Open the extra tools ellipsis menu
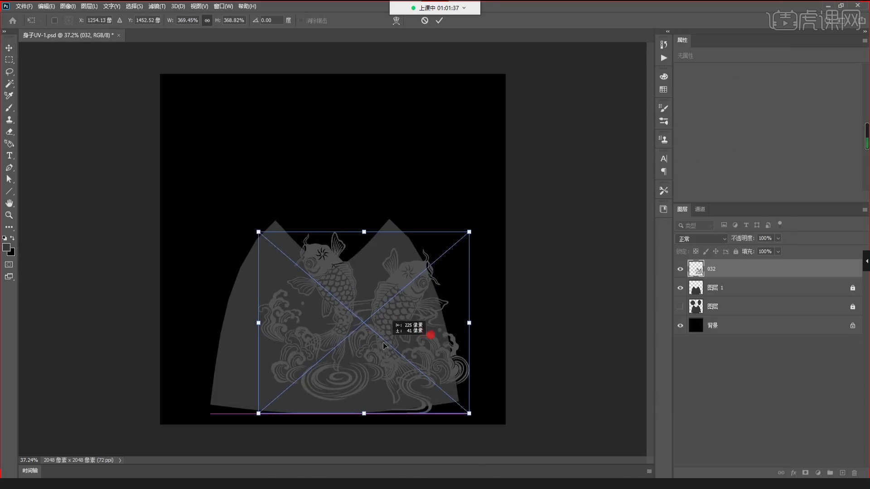This screenshot has height=489, width=870. coord(9,227)
